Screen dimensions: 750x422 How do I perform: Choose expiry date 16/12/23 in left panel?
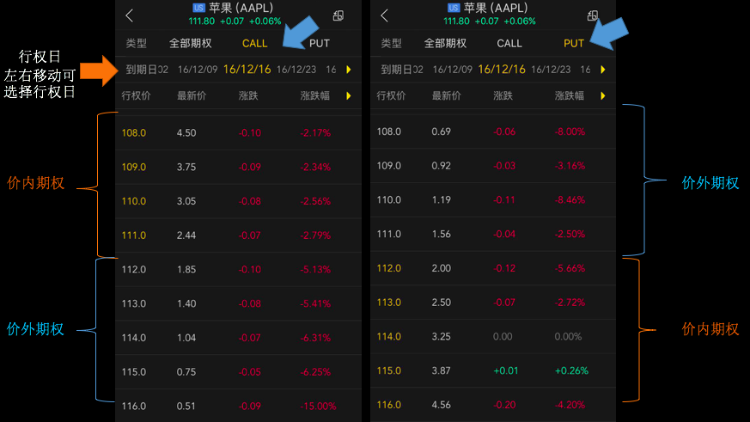coord(296,70)
